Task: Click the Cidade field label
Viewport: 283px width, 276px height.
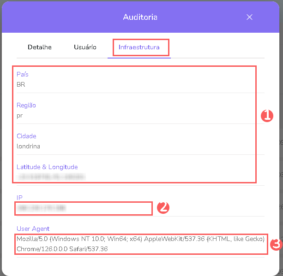Action: (26, 136)
